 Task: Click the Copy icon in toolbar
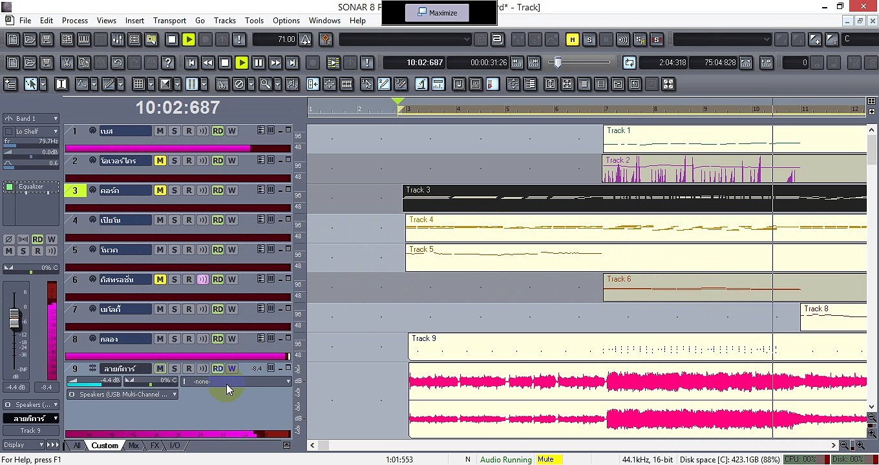(x=83, y=63)
